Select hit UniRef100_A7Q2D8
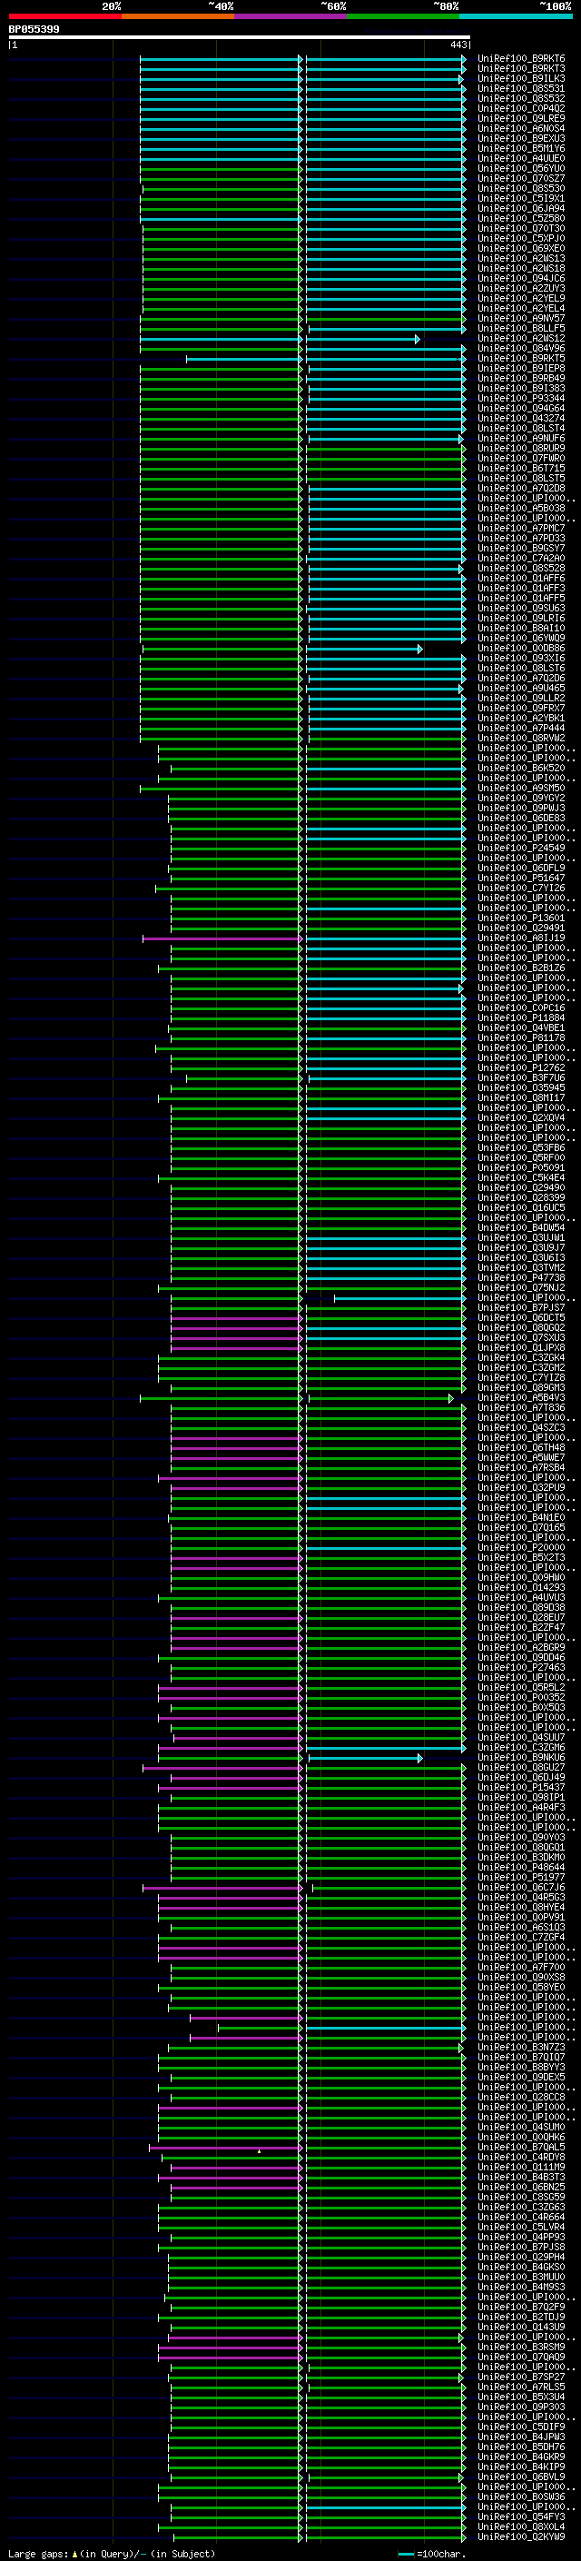The height and width of the screenshot is (2561, 581). click(x=521, y=488)
